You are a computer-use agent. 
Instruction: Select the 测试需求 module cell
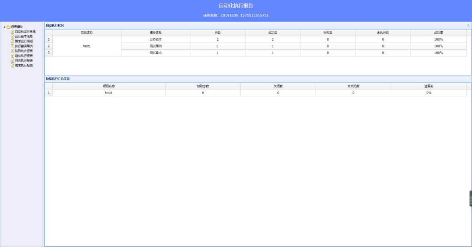click(x=156, y=53)
